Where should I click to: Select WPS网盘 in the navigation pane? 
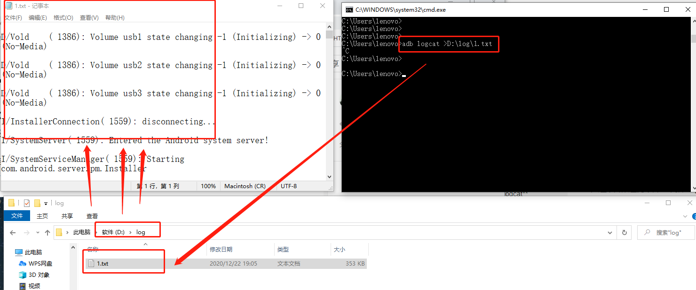35,264
